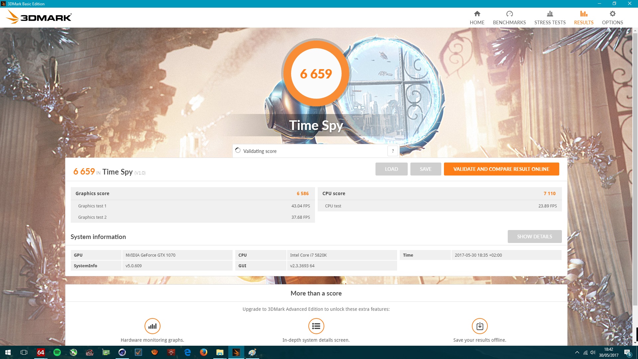
Task: Switch to the STRESS TESTS tab
Action: click(550, 18)
